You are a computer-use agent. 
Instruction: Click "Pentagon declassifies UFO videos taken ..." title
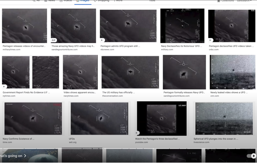pos(231,46)
